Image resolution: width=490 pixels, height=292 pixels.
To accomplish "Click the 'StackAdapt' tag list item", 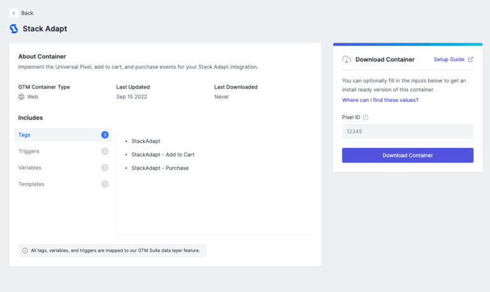I will 145,141.
